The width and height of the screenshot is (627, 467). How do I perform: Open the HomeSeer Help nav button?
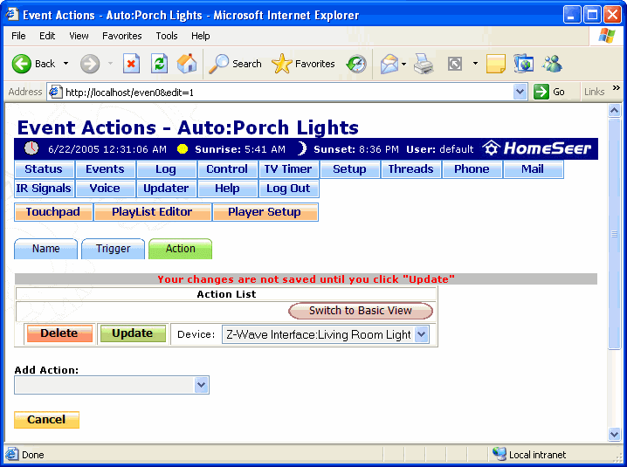click(227, 189)
